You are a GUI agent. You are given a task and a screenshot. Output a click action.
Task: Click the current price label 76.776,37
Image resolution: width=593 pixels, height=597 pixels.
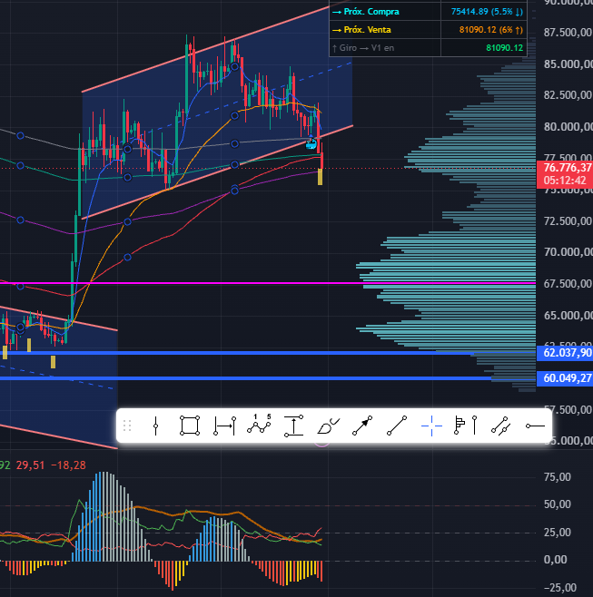click(567, 168)
